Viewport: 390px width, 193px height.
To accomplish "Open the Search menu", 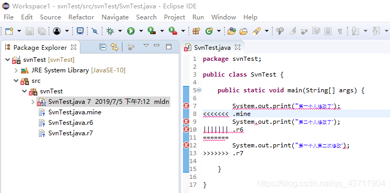I will point(146,17).
